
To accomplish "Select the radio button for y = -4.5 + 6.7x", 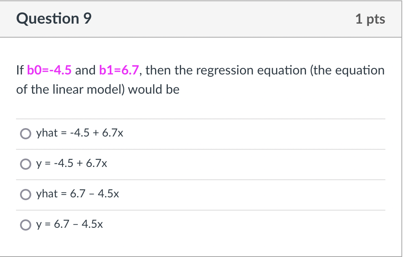I will 26,164.
